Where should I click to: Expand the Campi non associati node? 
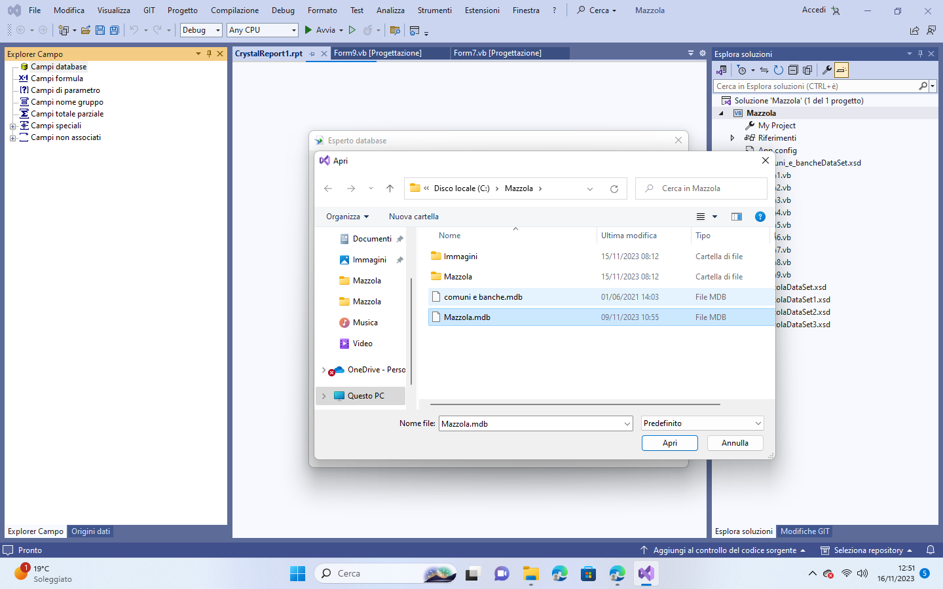point(12,137)
